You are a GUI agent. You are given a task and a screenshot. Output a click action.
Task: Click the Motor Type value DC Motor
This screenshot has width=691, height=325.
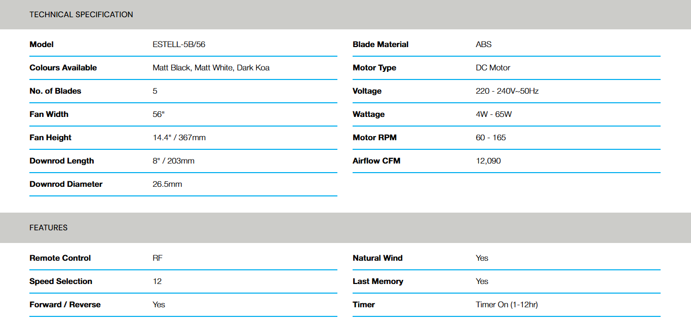pyautogui.click(x=493, y=68)
